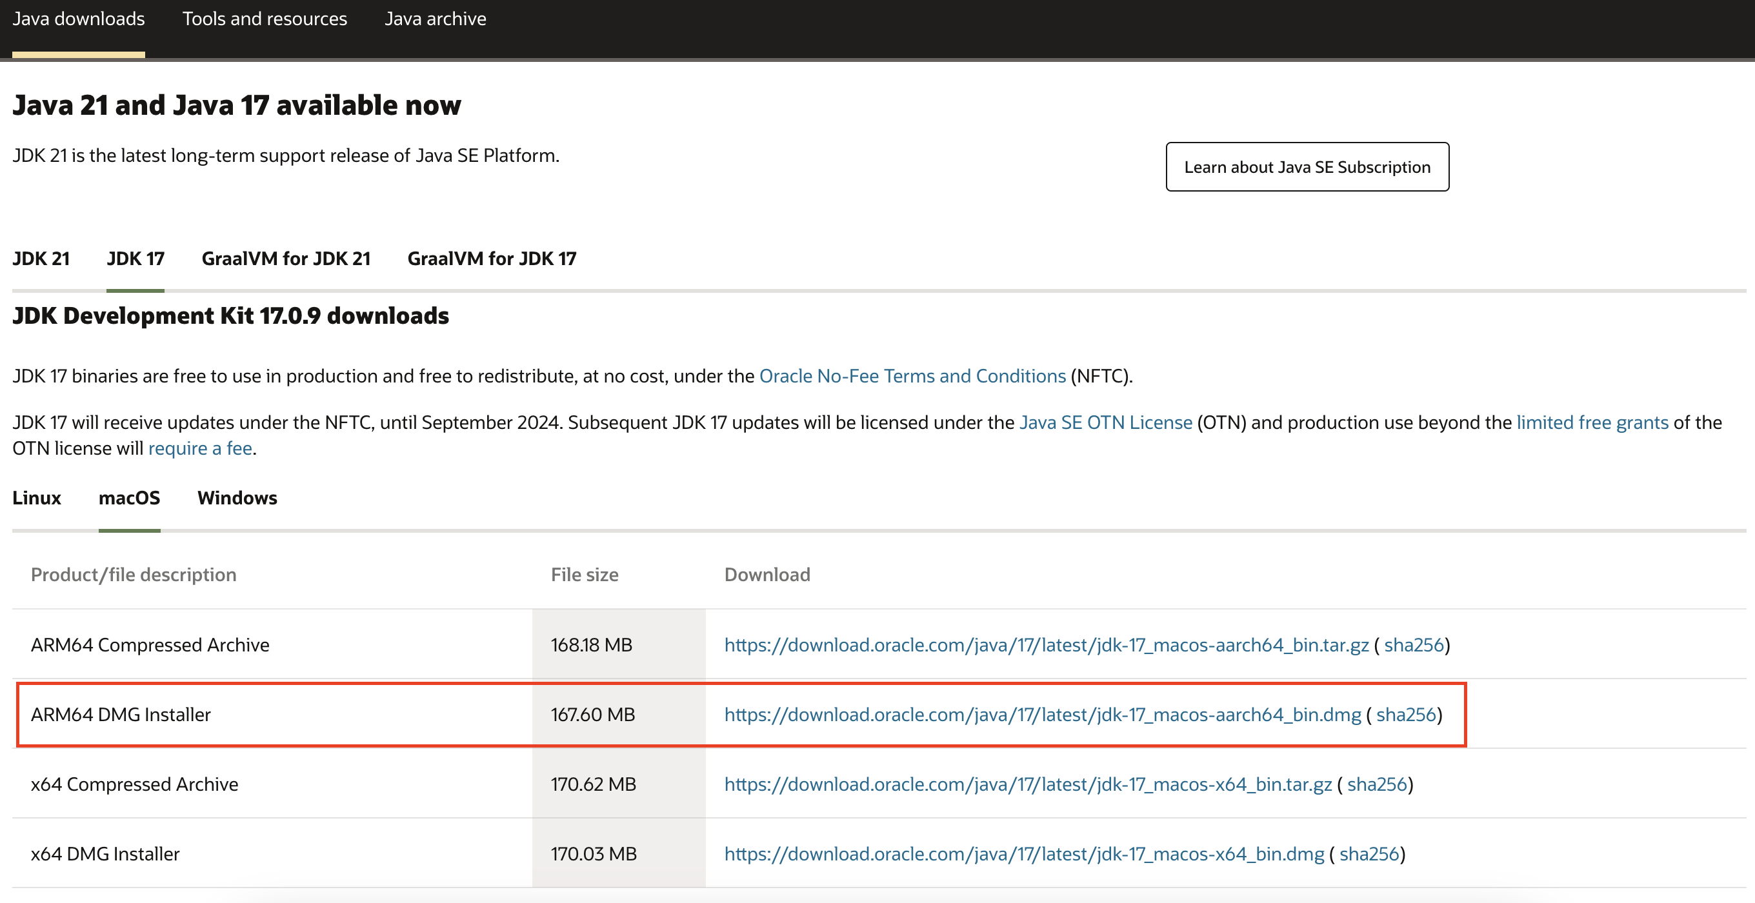Image resolution: width=1755 pixels, height=903 pixels.
Task: Follow the limited free grants link
Action: [1592, 422]
